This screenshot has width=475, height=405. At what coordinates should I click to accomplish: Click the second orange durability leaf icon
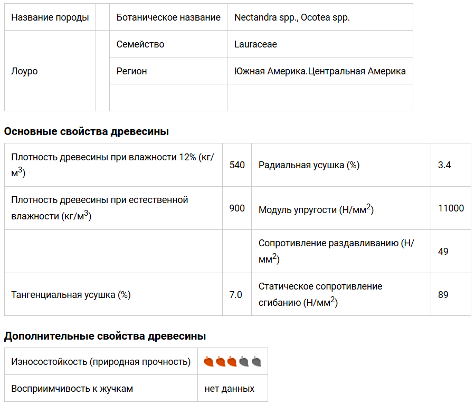pyautogui.click(x=221, y=362)
